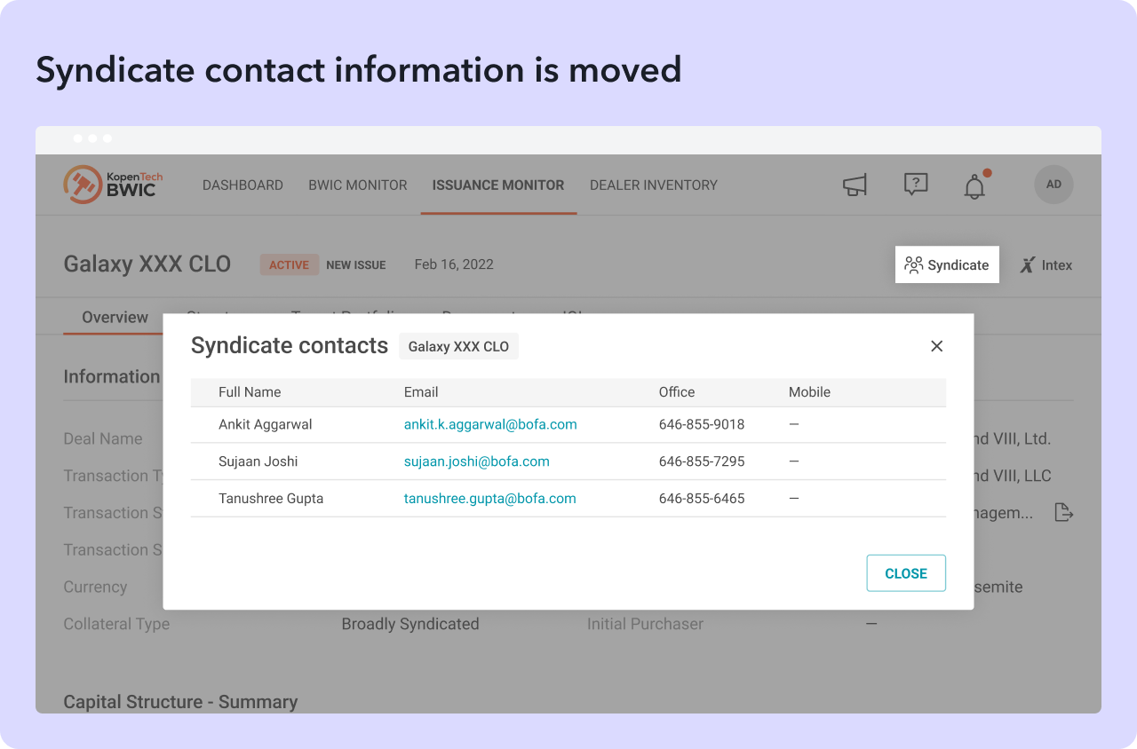
Task: Select the ISSUANCE MONITOR nav item
Action: pyautogui.click(x=498, y=185)
